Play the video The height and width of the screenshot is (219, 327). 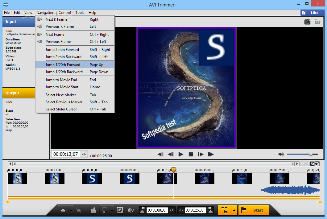tap(181, 154)
